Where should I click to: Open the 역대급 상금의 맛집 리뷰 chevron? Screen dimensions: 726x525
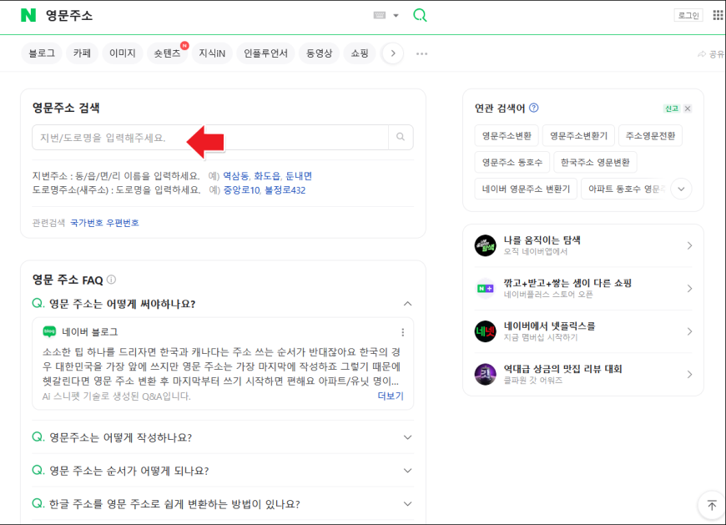689,374
